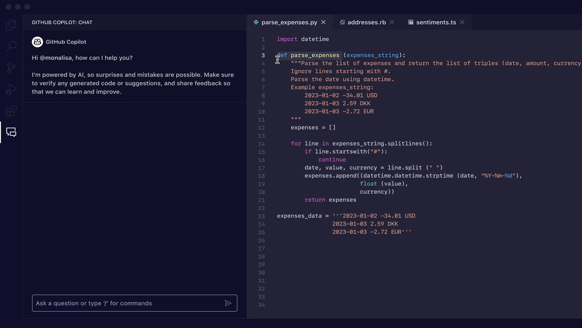582x328 pixels.
Task: Click line number 14 in the gutter
Action: (x=262, y=144)
